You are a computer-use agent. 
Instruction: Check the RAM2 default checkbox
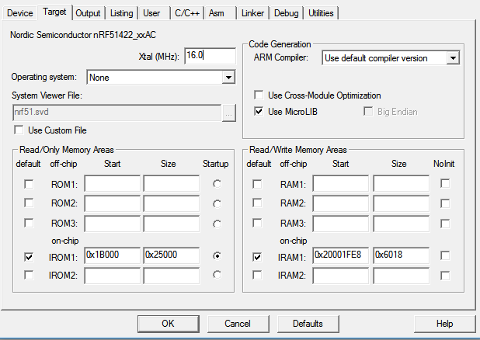pos(257,203)
